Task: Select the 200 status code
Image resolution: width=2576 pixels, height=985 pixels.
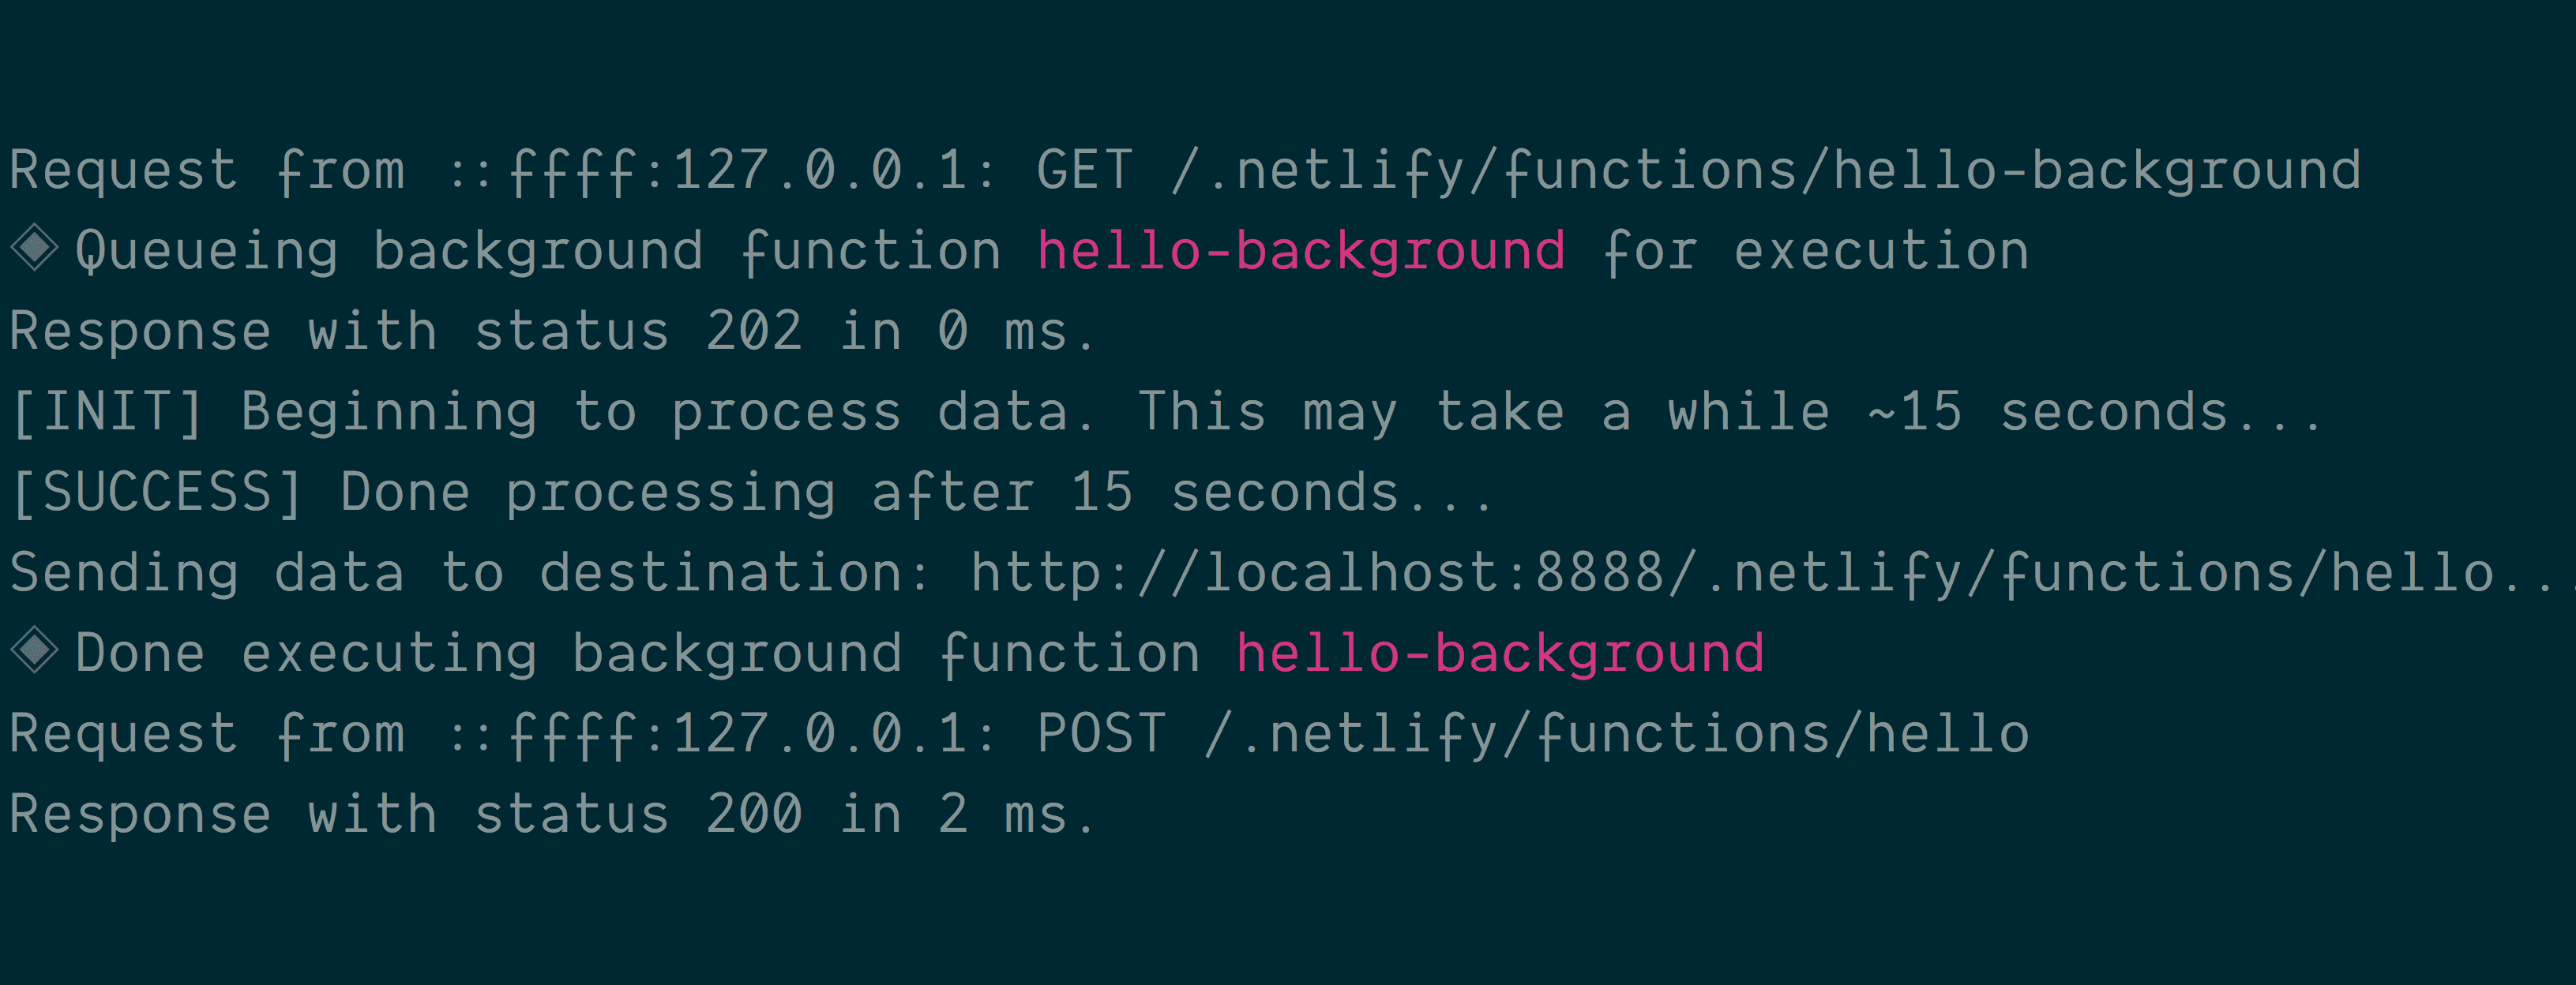Action: [754, 815]
